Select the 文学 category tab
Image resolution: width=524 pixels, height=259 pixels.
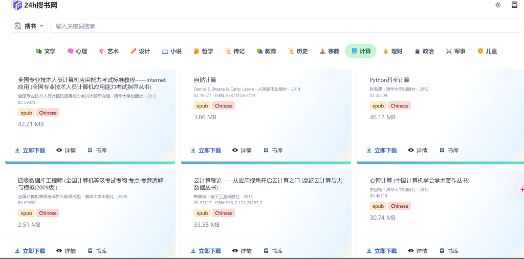point(46,51)
